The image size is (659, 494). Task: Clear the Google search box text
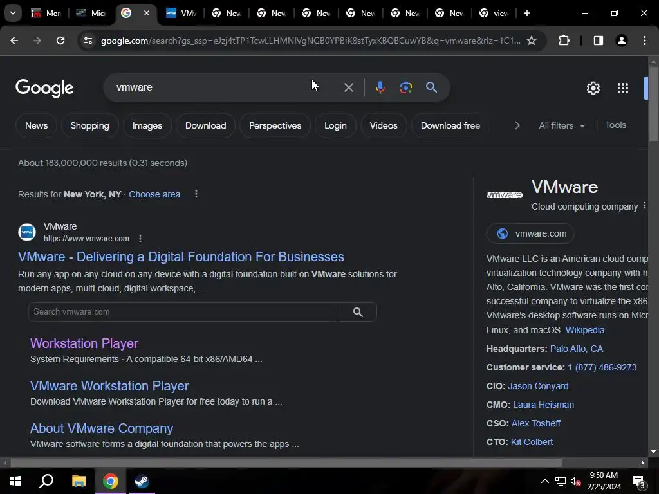tap(348, 87)
